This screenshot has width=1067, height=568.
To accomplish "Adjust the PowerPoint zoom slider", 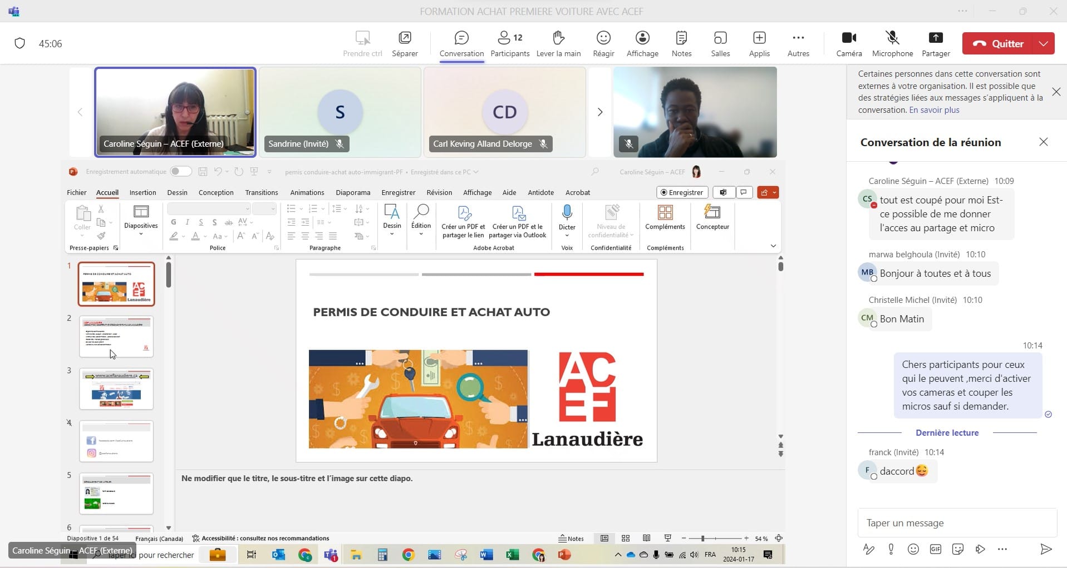I will pos(702,539).
